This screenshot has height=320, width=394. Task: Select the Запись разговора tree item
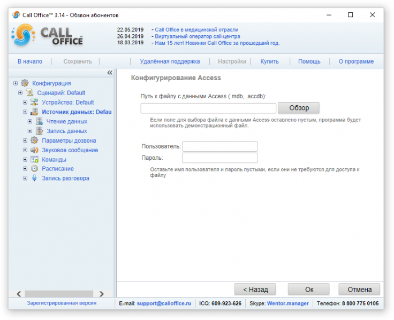(66, 178)
